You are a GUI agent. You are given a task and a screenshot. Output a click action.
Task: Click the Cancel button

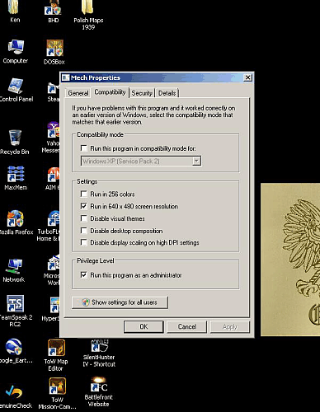pos(187,326)
